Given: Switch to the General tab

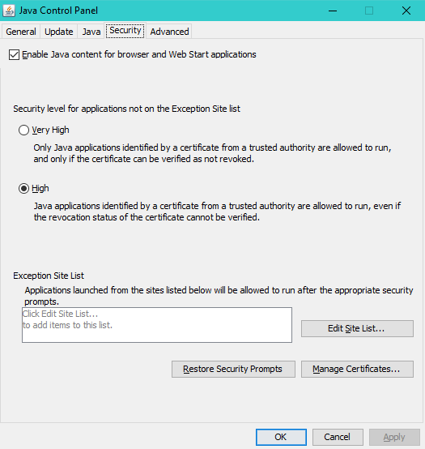Looking at the screenshot, I should (x=21, y=32).
